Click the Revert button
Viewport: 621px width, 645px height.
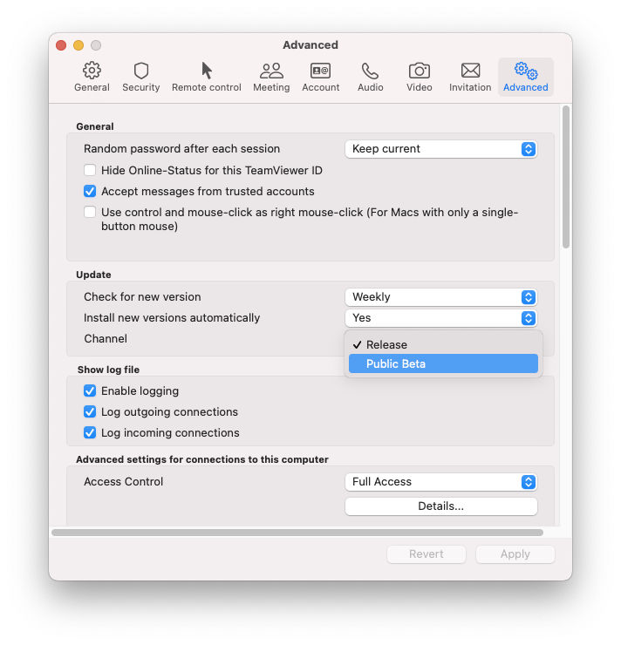pyautogui.click(x=427, y=554)
